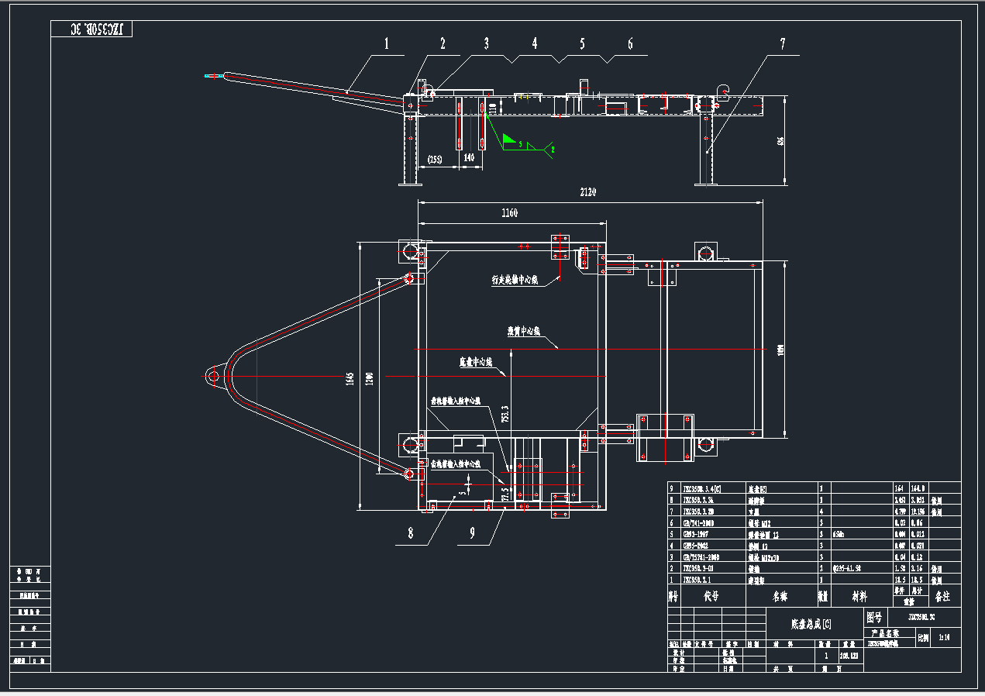This screenshot has height=696, width=985.
Task: Pick the vertical dimension labeled 1645
Action: (x=350, y=379)
